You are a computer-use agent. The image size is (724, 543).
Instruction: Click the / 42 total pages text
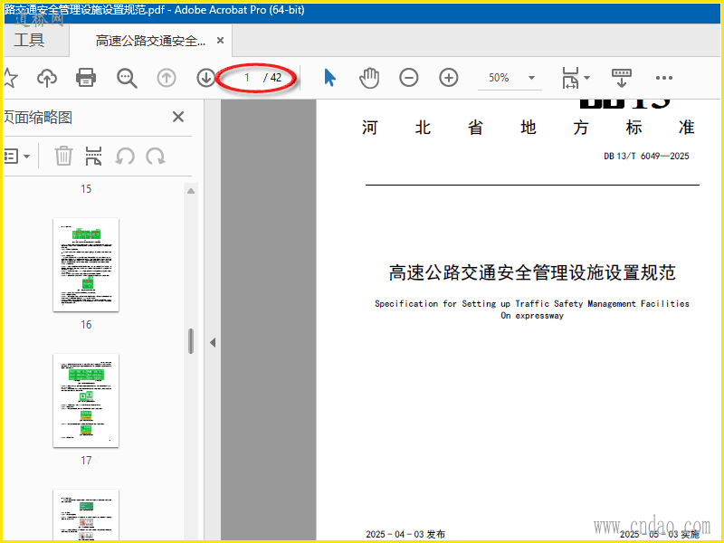click(x=272, y=78)
